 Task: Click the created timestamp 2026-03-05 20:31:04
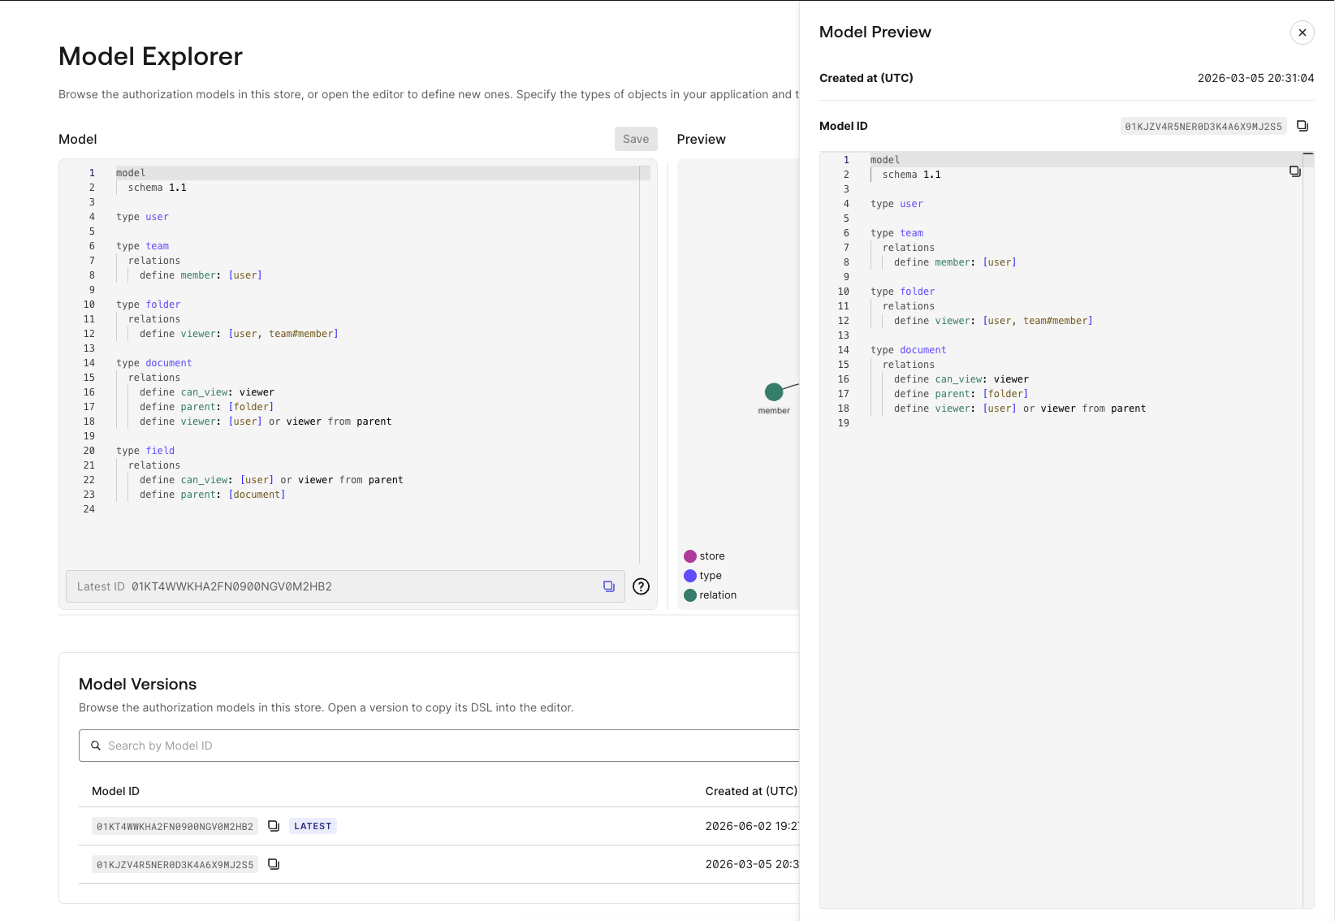point(1255,78)
